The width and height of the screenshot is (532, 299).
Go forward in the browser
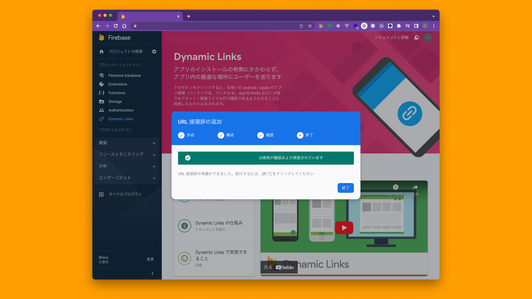tap(107, 26)
